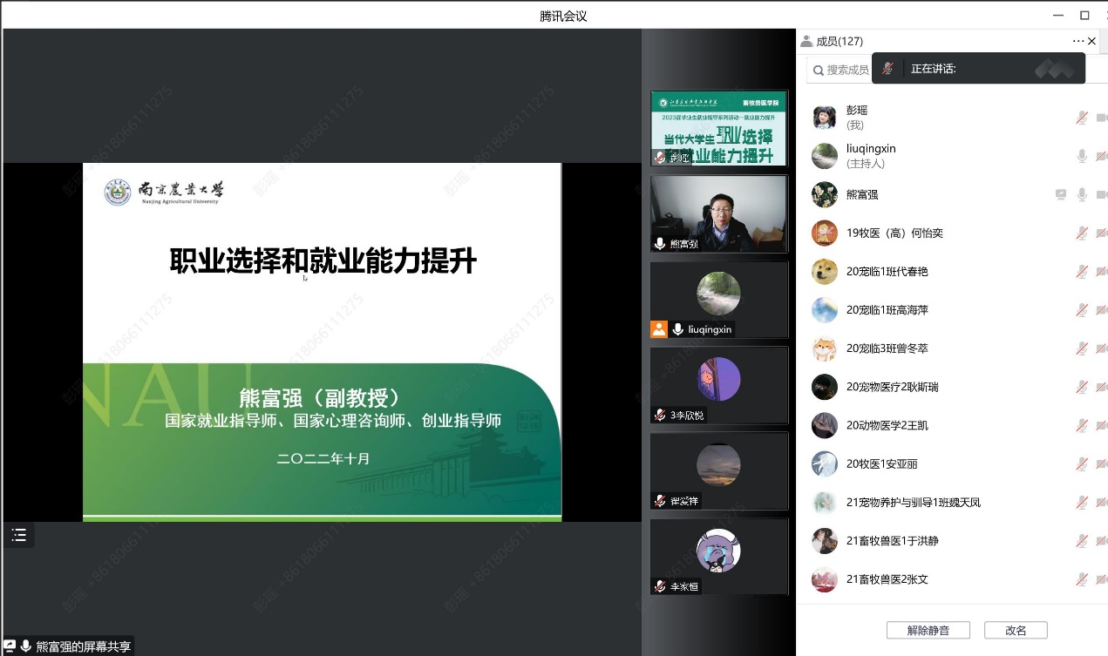The image size is (1108, 656).
Task: Select 3李欣悦's participant tile
Action: tap(719, 385)
